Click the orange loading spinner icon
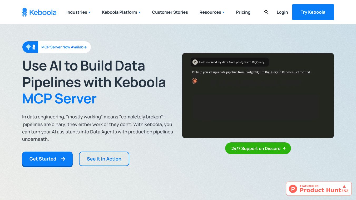 point(195,81)
